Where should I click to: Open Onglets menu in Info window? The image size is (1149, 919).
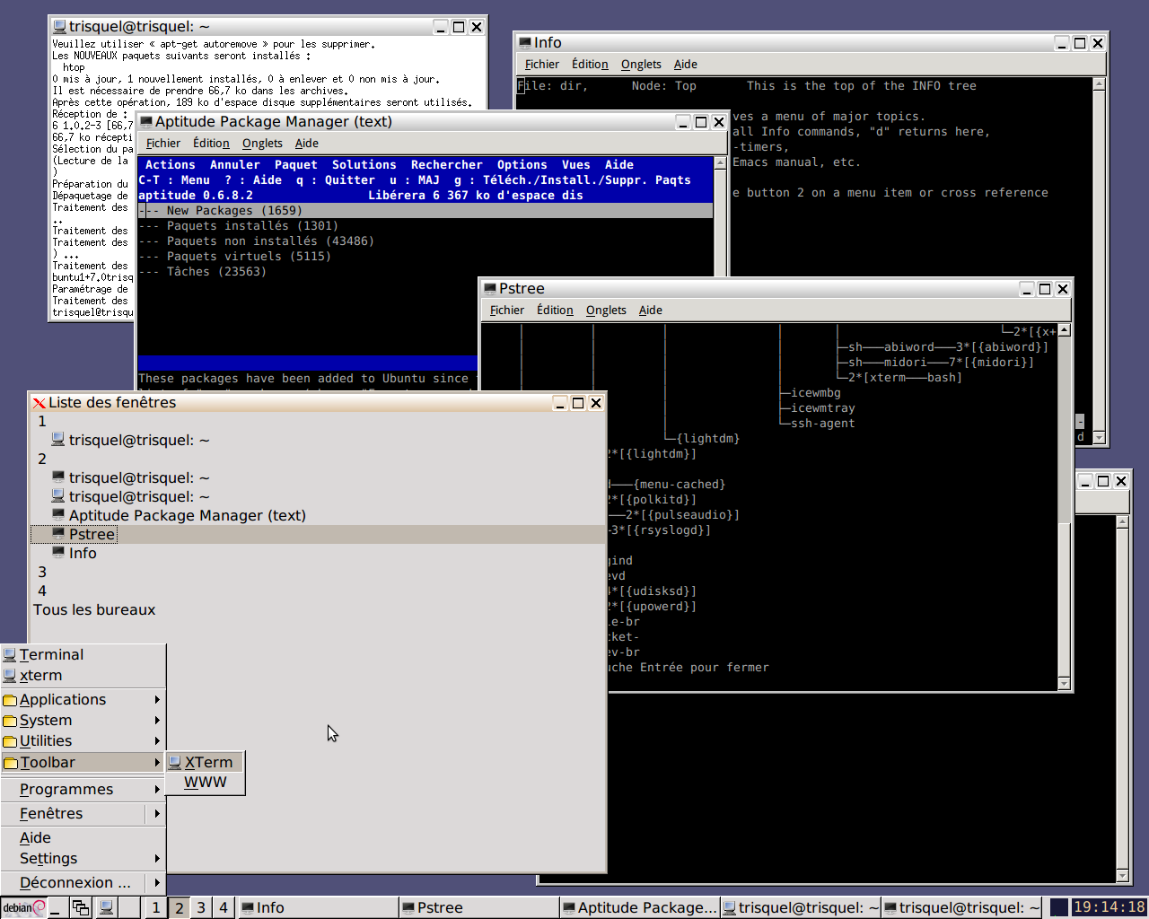(641, 64)
